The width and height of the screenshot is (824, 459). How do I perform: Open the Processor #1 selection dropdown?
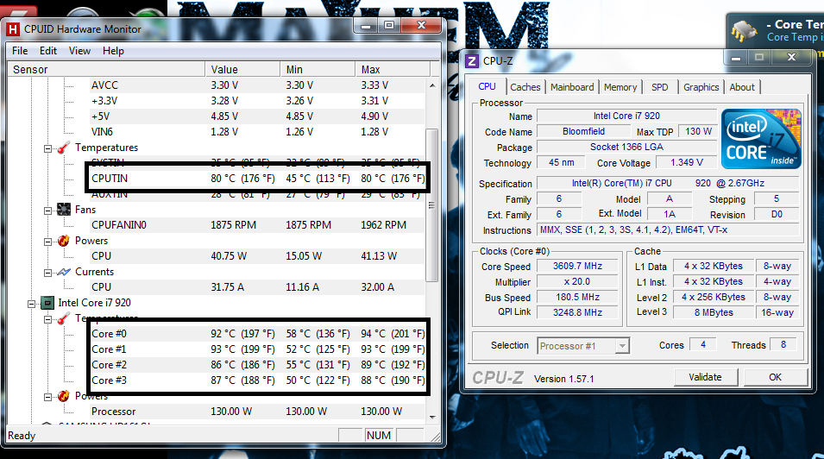click(622, 346)
